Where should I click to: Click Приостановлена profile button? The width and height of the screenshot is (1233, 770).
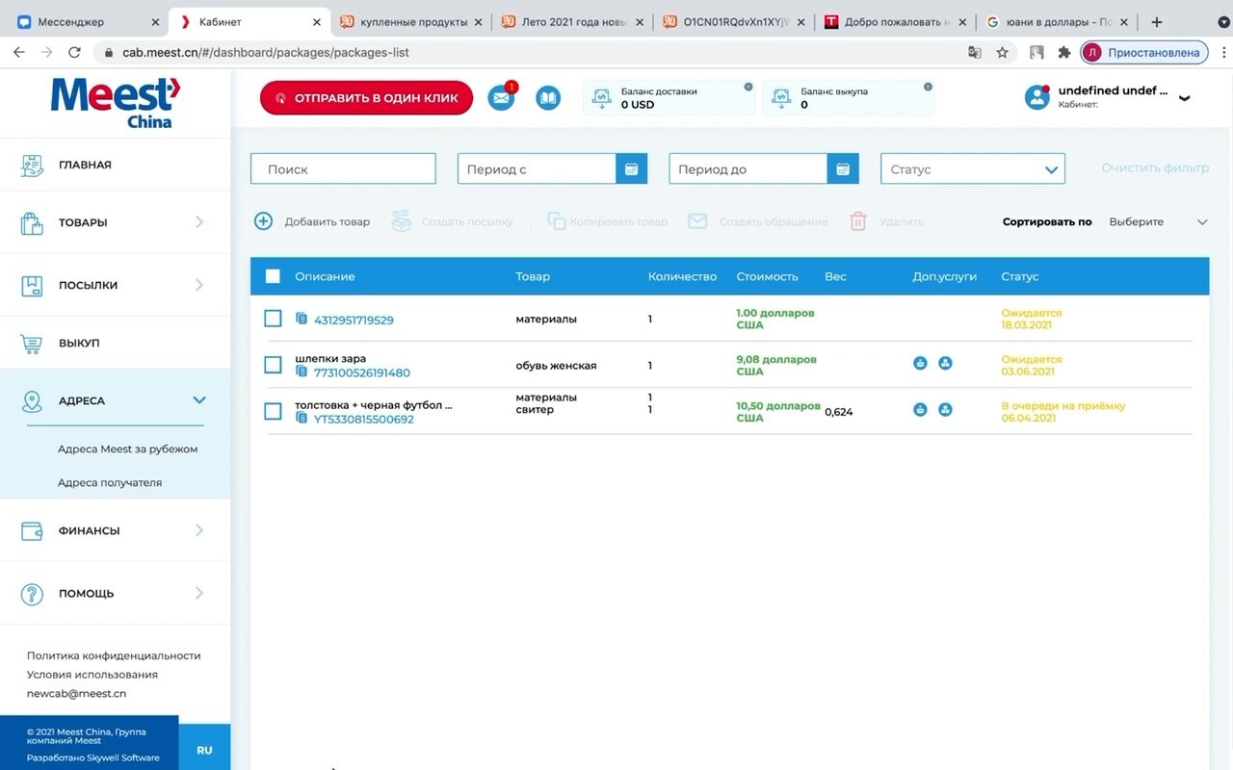(x=1144, y=52)
